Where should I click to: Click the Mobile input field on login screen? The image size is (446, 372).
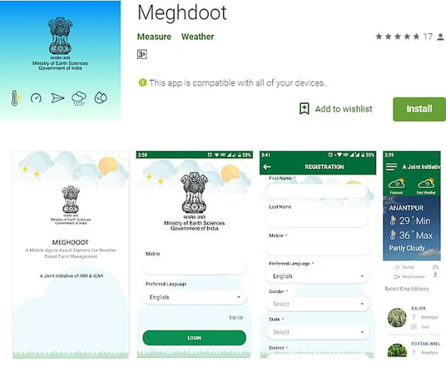point(194,267)
